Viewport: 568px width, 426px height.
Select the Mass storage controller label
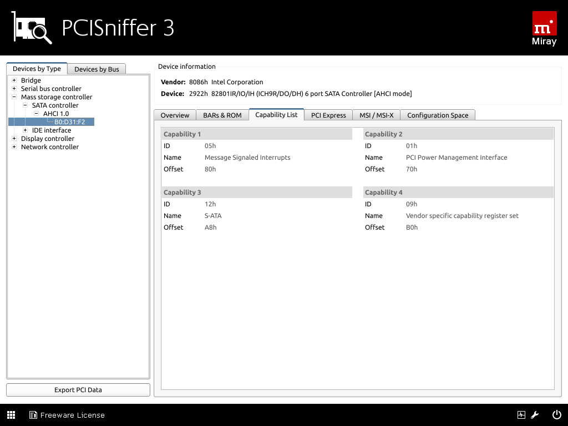click(57, 97)
